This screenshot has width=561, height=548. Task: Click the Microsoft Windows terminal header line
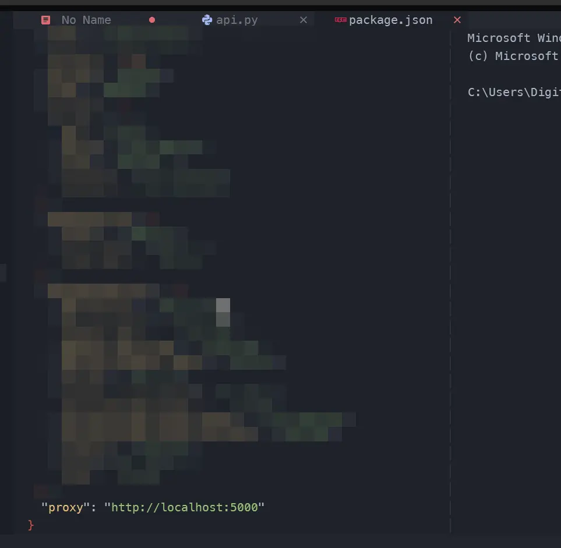pos(514,38)
